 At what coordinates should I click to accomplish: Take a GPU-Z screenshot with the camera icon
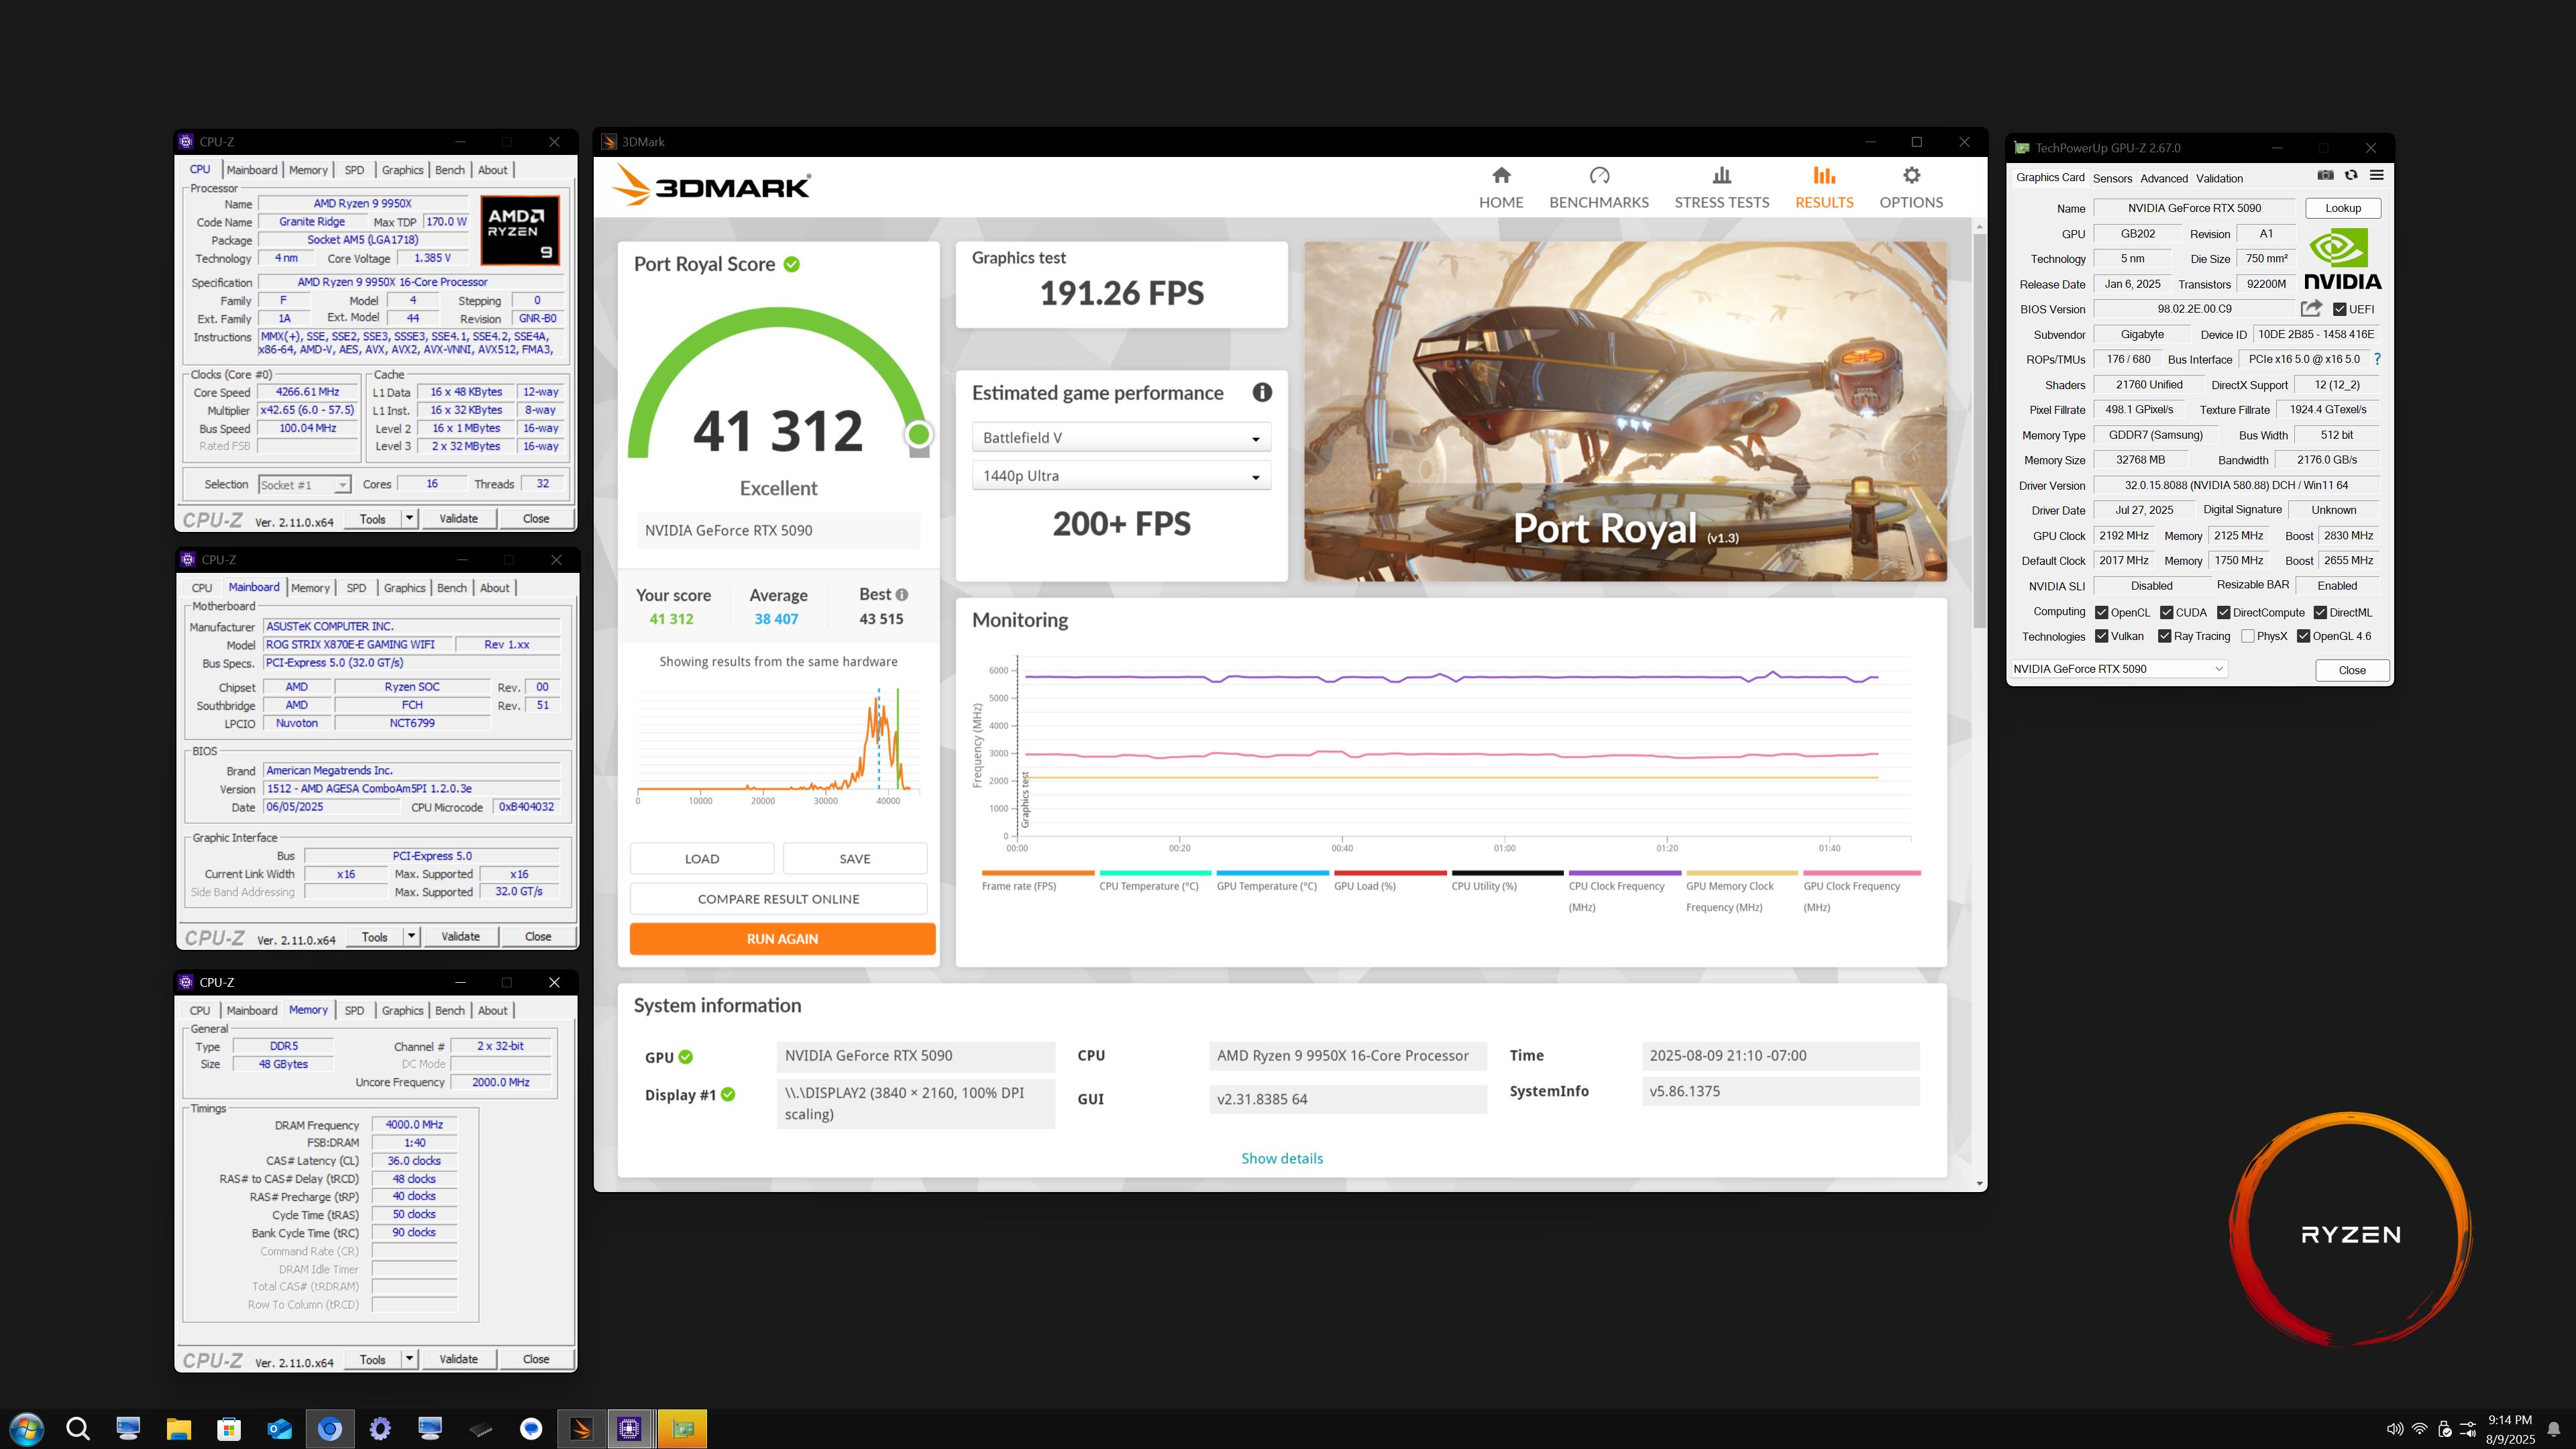click(2325, 175)
